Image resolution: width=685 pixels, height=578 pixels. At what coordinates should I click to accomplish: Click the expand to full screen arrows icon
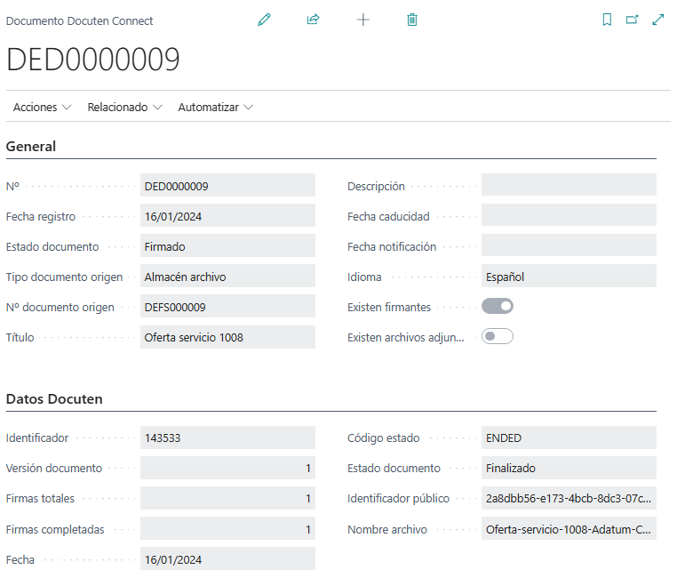[658, 20]
